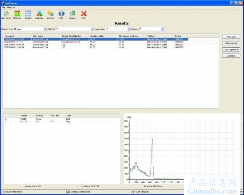Click the Delete sample button
244x195 pixels.
point(231,43)
